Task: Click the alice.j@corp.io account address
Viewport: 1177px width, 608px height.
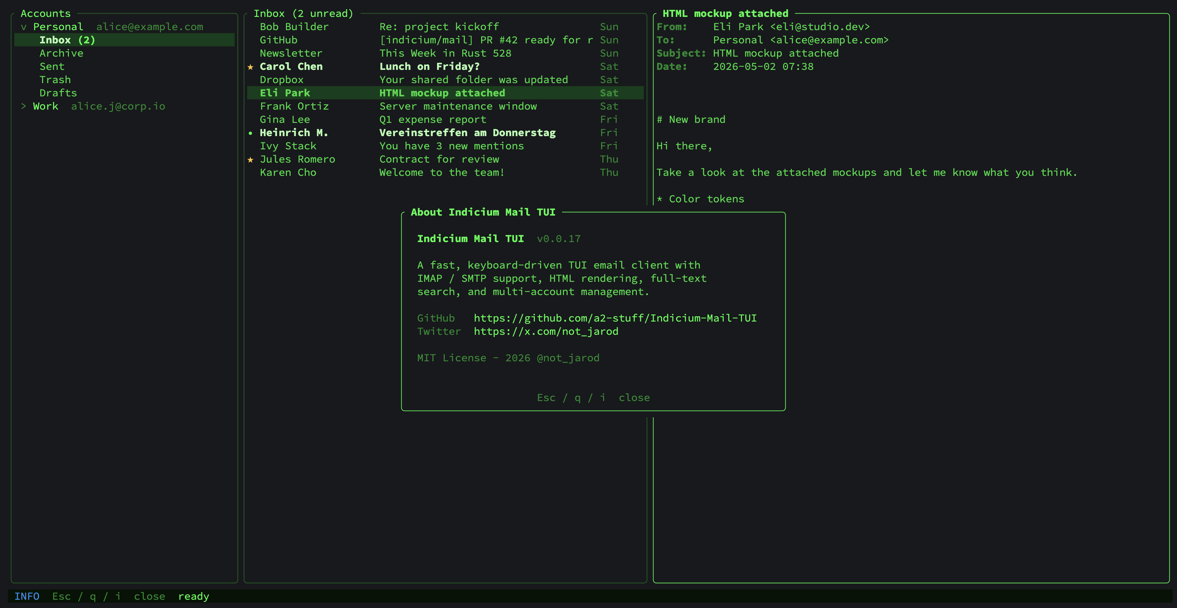Action: point(118,106)
